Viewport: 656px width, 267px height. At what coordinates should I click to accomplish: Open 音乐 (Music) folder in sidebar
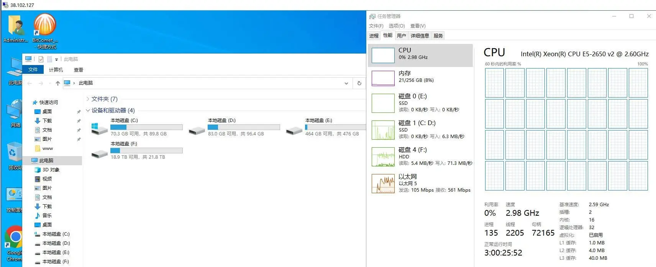47,215
